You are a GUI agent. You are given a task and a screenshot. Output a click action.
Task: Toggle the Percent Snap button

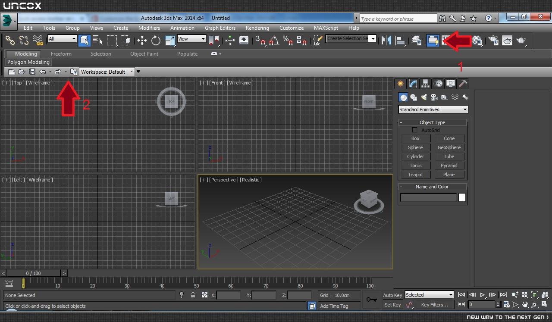(x=288, y=40)
